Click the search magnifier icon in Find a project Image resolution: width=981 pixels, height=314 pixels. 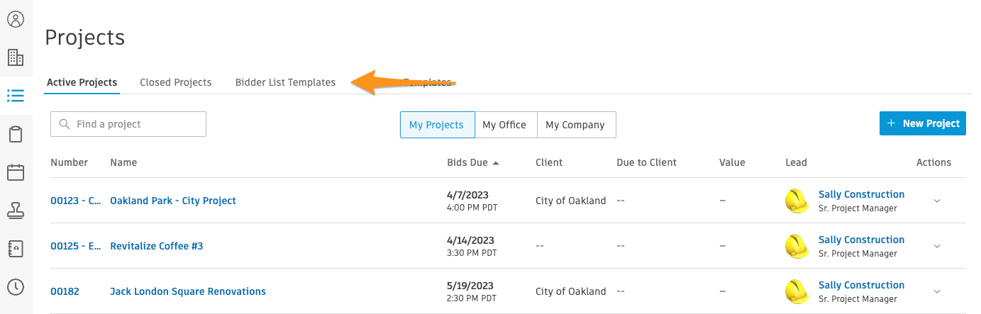[65, 124]
